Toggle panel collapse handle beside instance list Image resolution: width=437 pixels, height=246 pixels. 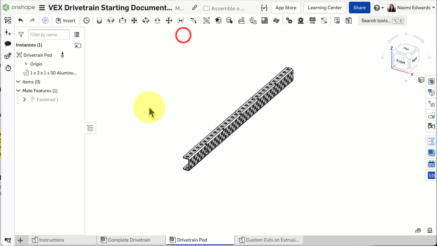(90, 128)
